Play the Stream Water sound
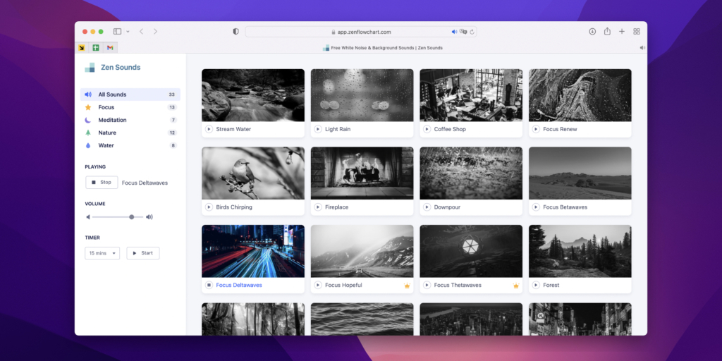 [x=209, y=130]
